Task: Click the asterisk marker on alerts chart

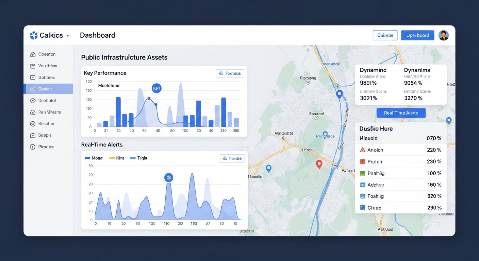Action: click(169, 178)
